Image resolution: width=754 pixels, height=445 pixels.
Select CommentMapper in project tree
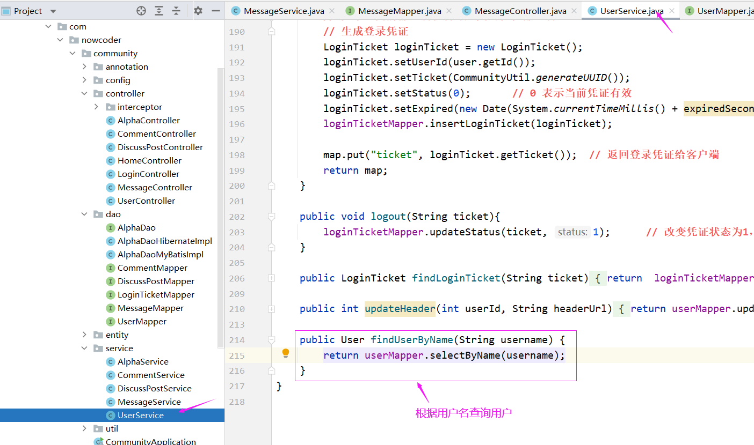pos(153,268)
